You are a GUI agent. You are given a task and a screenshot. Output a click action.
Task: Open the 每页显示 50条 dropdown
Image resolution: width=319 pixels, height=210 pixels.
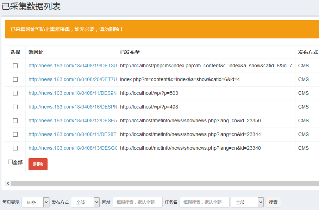[35, 202]
